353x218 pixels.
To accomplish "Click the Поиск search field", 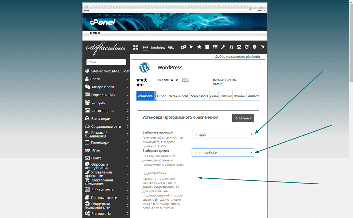I will point(106,62).
